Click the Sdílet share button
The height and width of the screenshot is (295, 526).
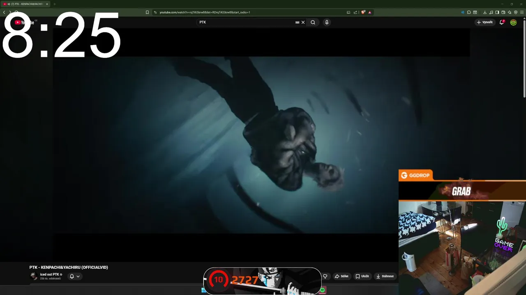tap(341, 276)
